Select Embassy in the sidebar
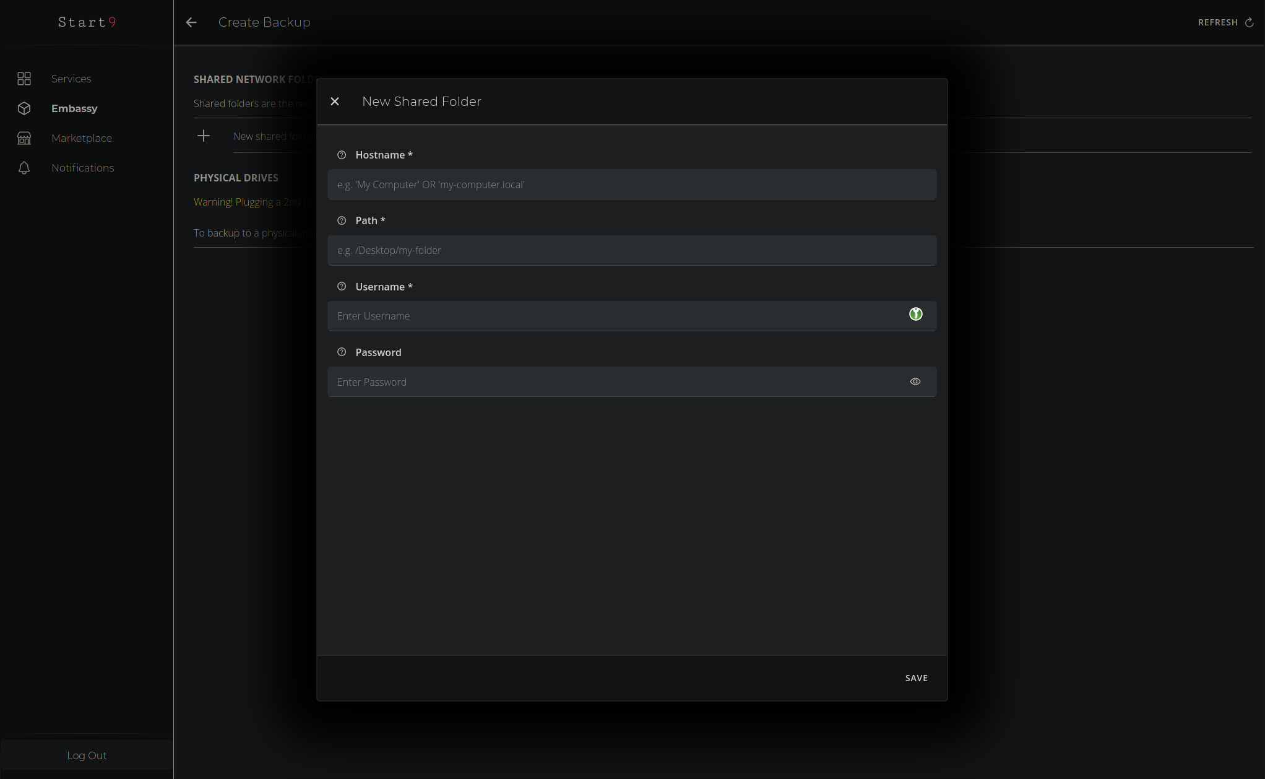 74,108
